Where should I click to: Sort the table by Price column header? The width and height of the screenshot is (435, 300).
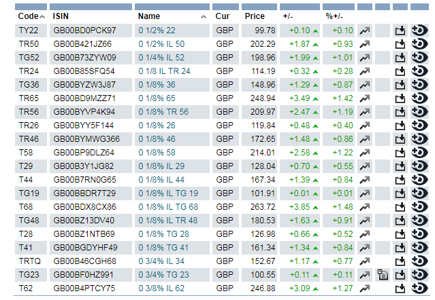click(255, 16)
